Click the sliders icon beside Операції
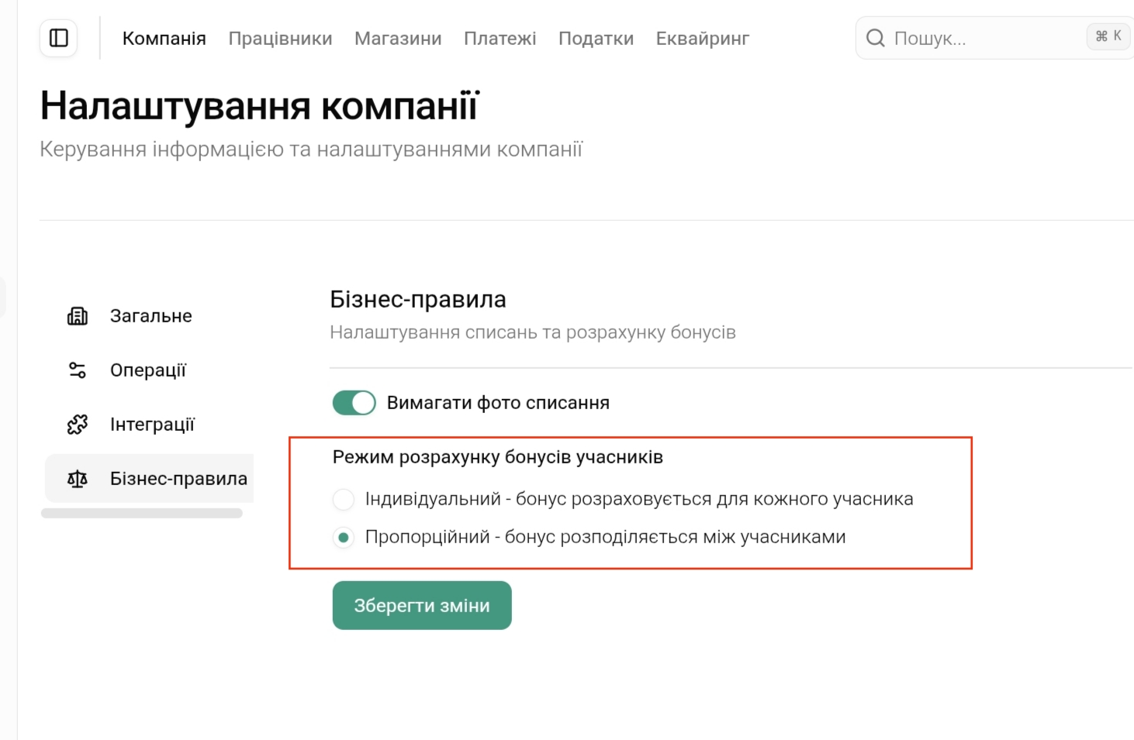Image resolution: width=1134 pixels, height=740 pixels. coord(78,370)
